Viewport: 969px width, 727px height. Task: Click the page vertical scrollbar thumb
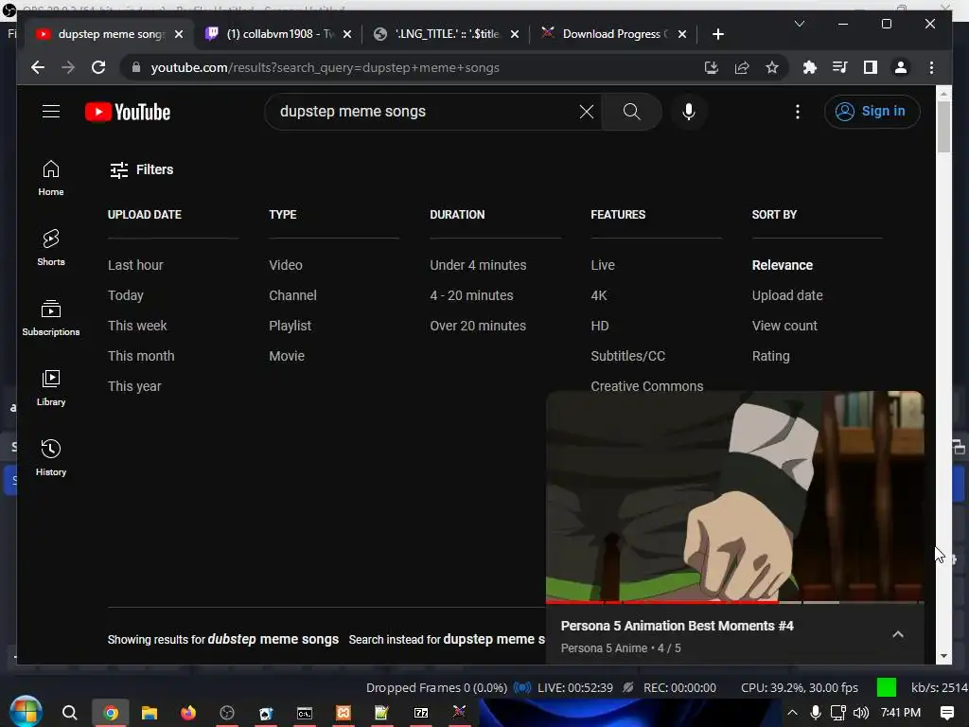(x=943, y=127)
